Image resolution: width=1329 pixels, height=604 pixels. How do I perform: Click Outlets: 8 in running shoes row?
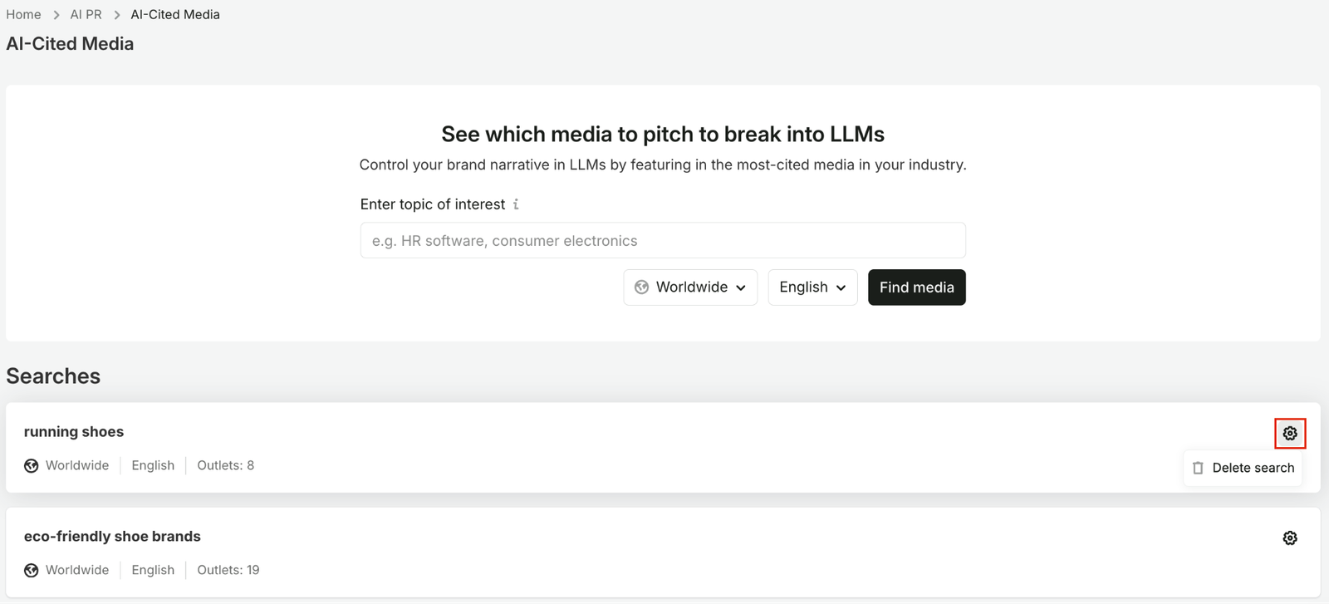click(226, 466)
